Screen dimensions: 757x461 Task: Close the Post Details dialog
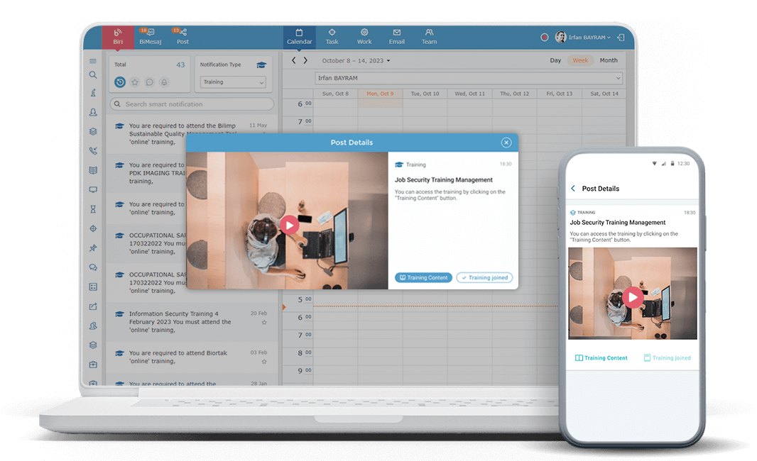pos(506,143)
